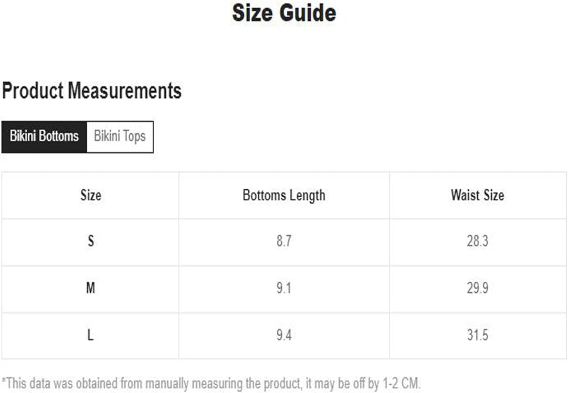This screenshot has height=393, width=568.
Task: Click the 8.7 bottoms length value
Action: pos(284,241)
